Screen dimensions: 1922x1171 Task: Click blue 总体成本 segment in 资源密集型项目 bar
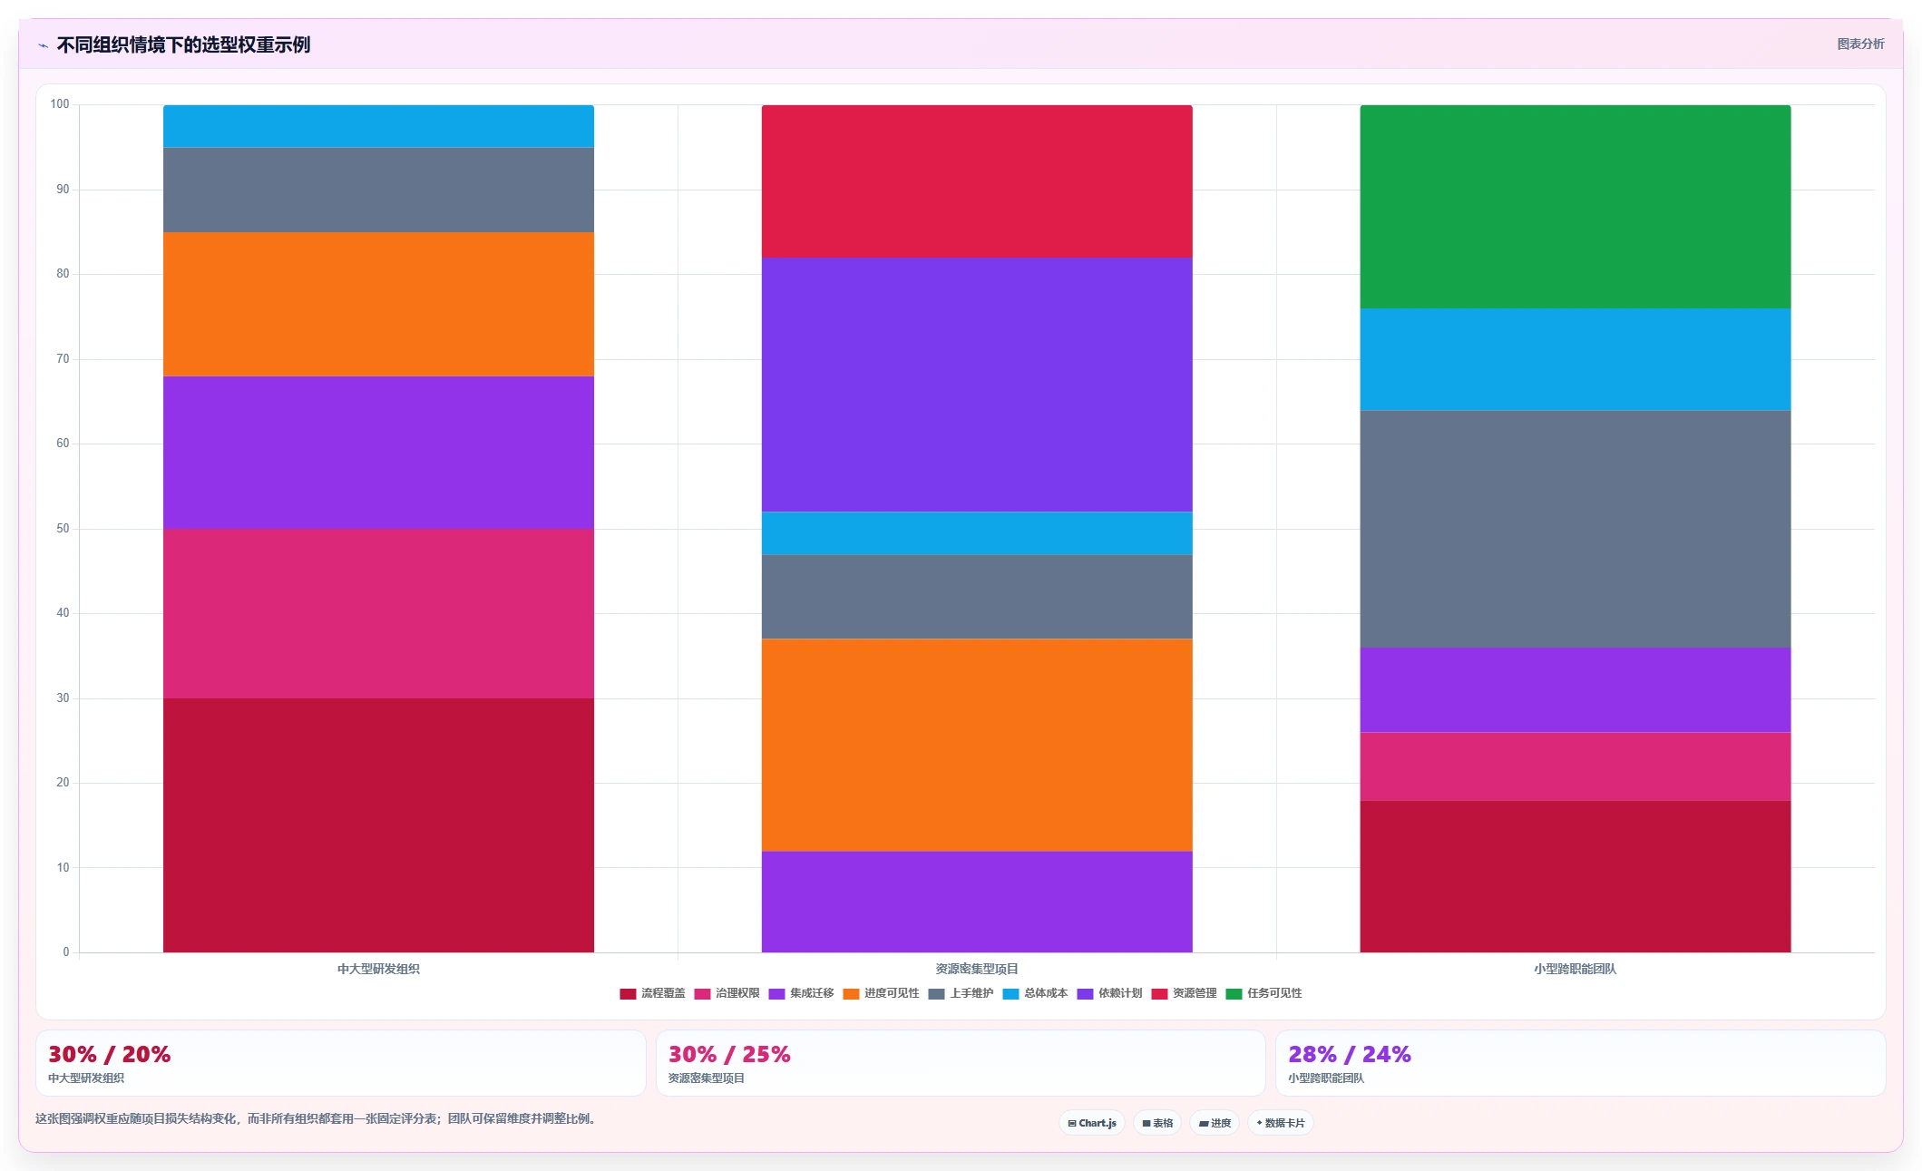click(977, 533)
